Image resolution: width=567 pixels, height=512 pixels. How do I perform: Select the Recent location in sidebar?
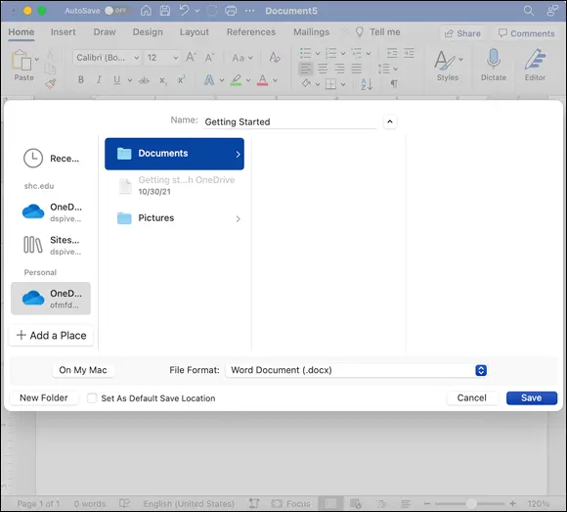(51, 159)
